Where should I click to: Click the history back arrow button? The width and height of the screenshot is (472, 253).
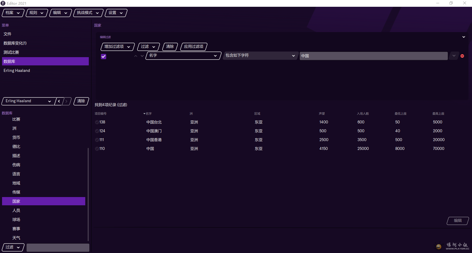point(59,101)
